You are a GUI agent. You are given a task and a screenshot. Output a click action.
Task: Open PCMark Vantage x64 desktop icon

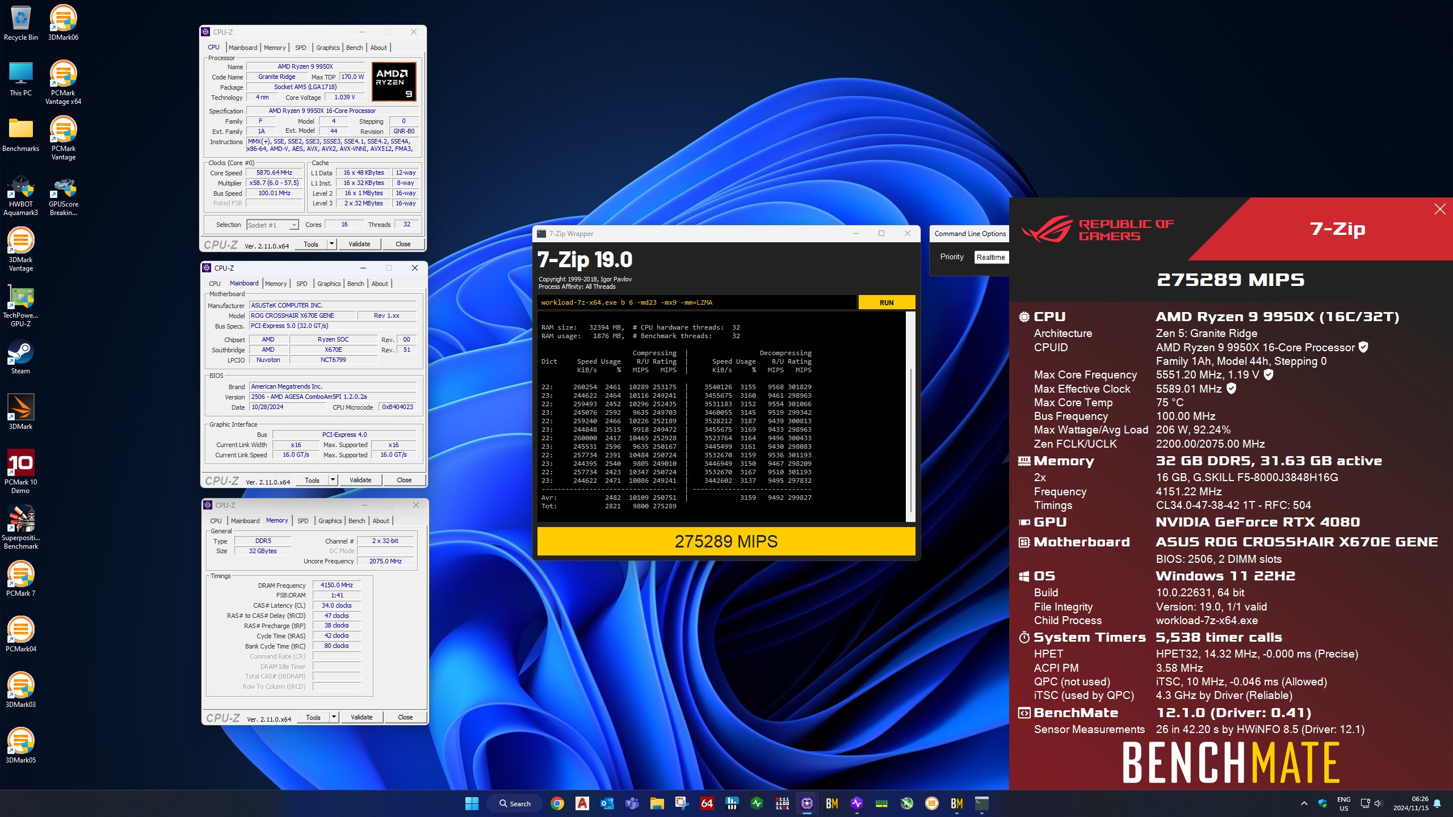[63, 83]
